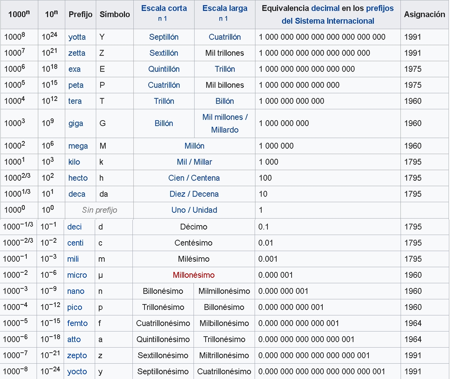Click the red Millonésimo link

pos(194,275)
